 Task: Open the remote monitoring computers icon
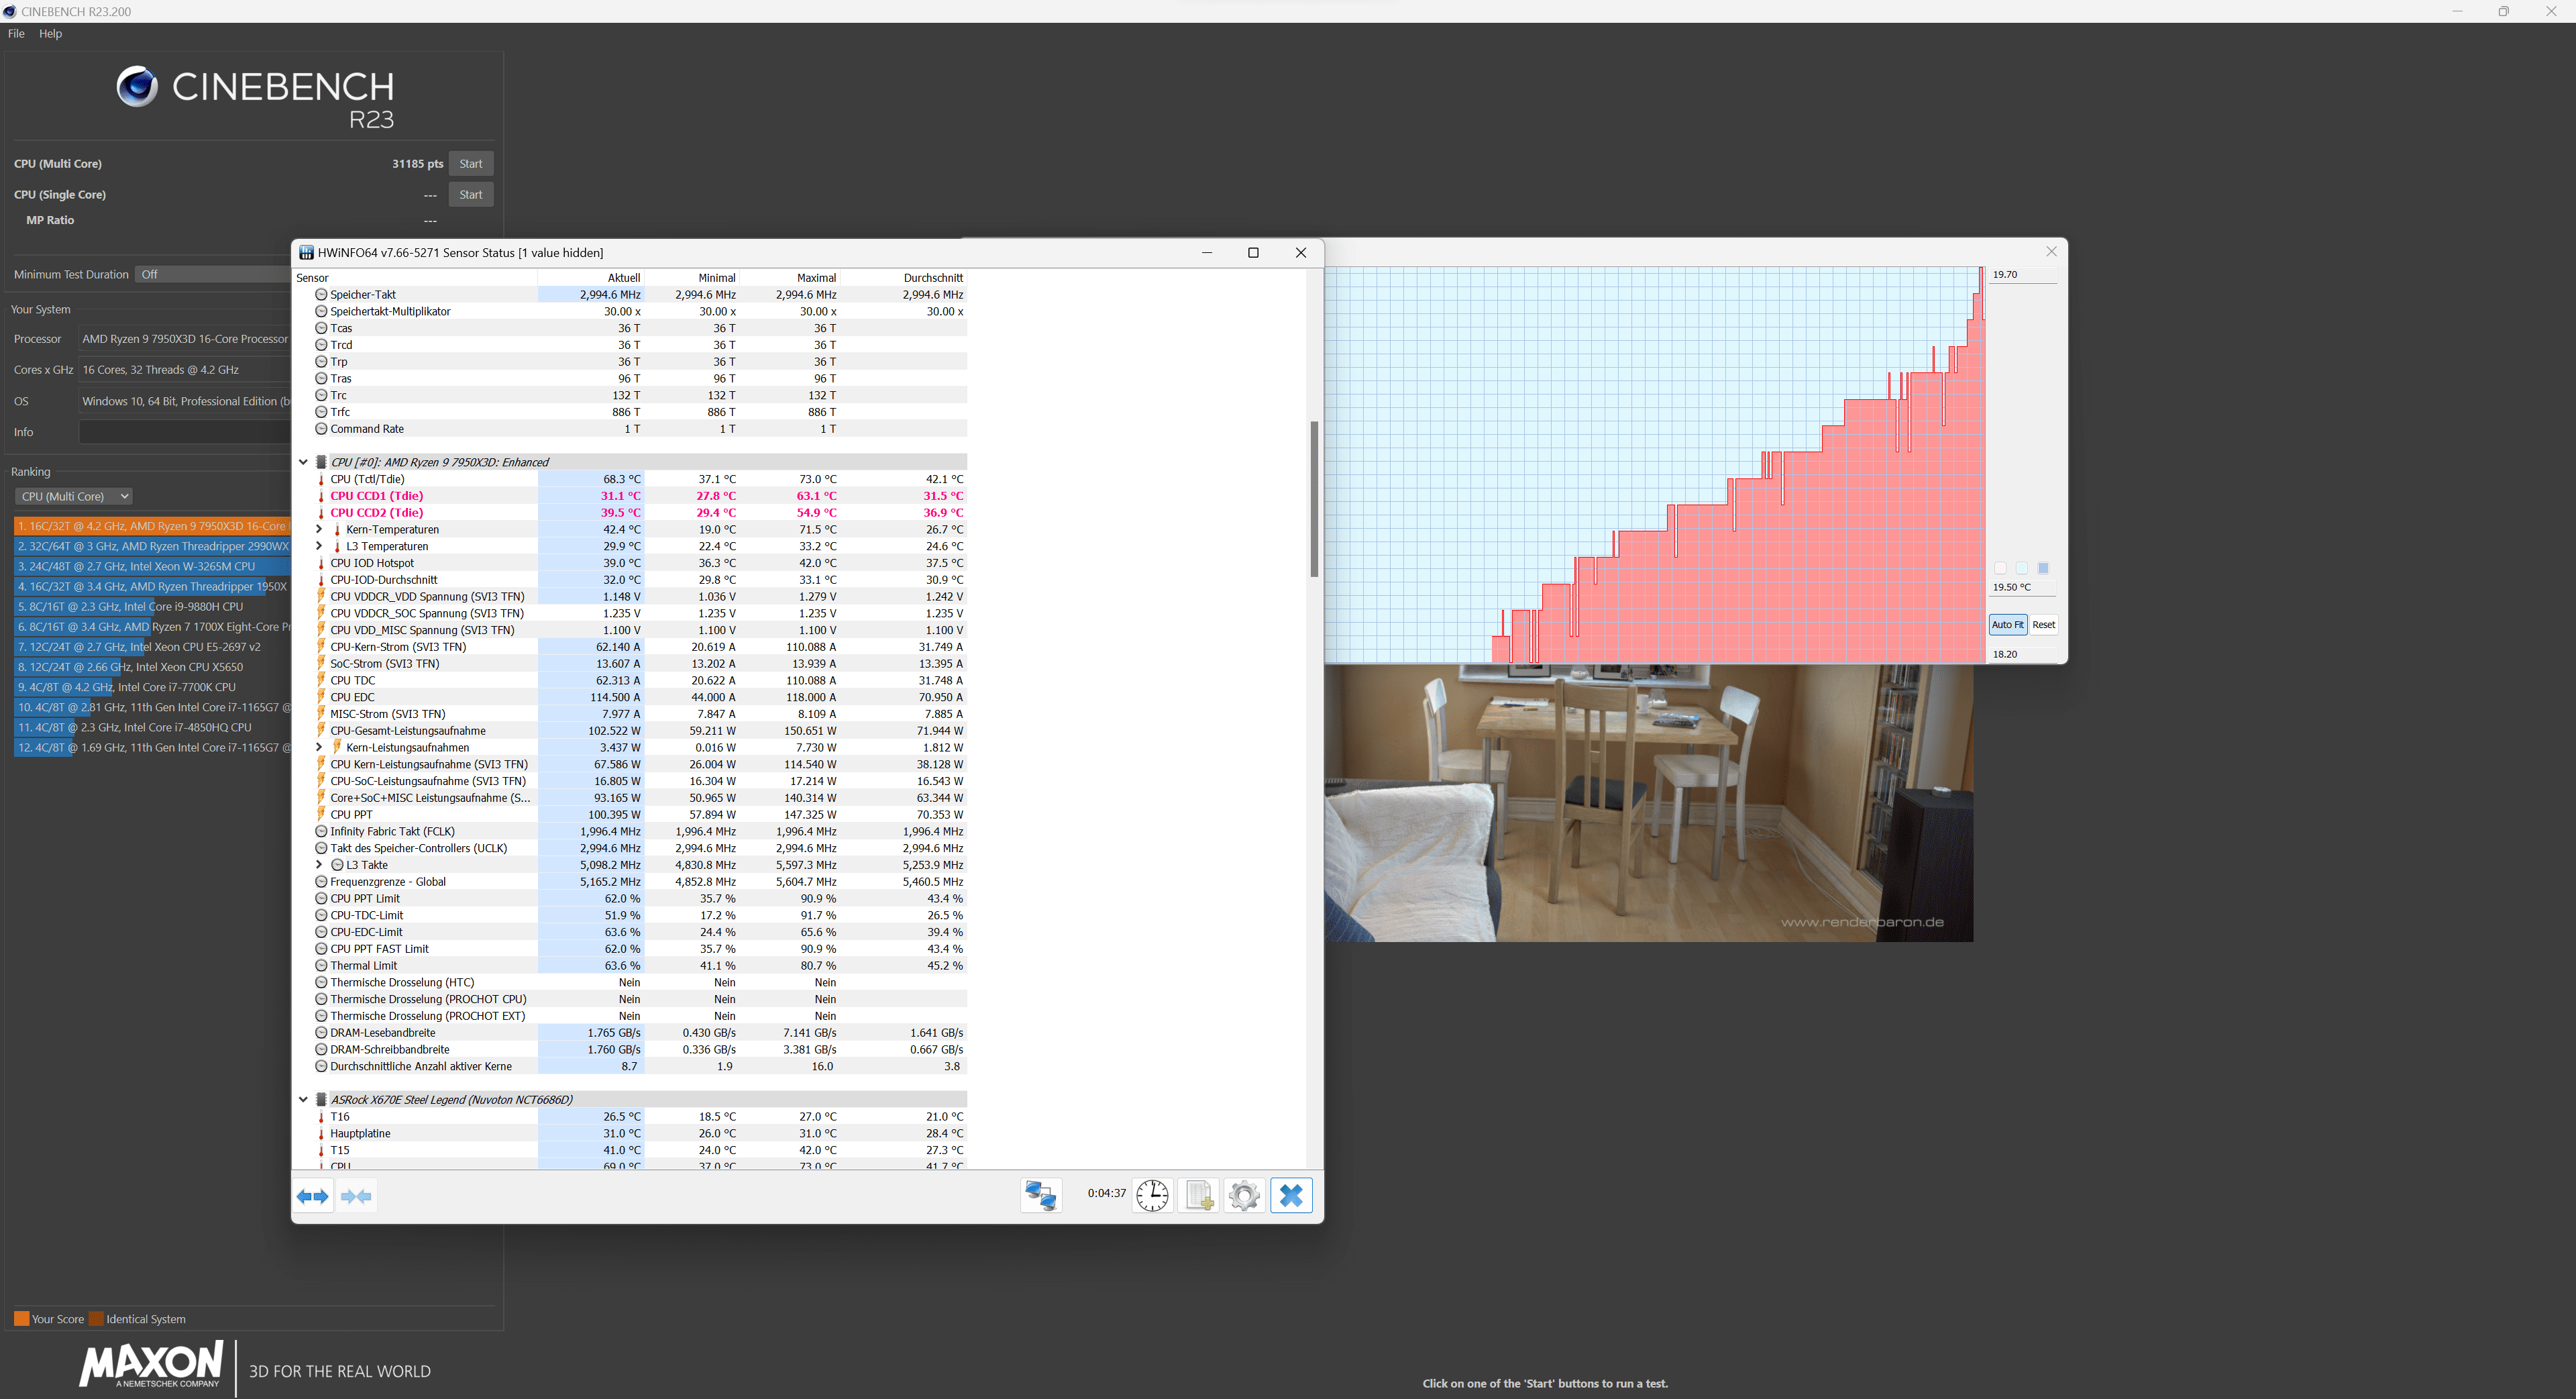(1040, 1195)
